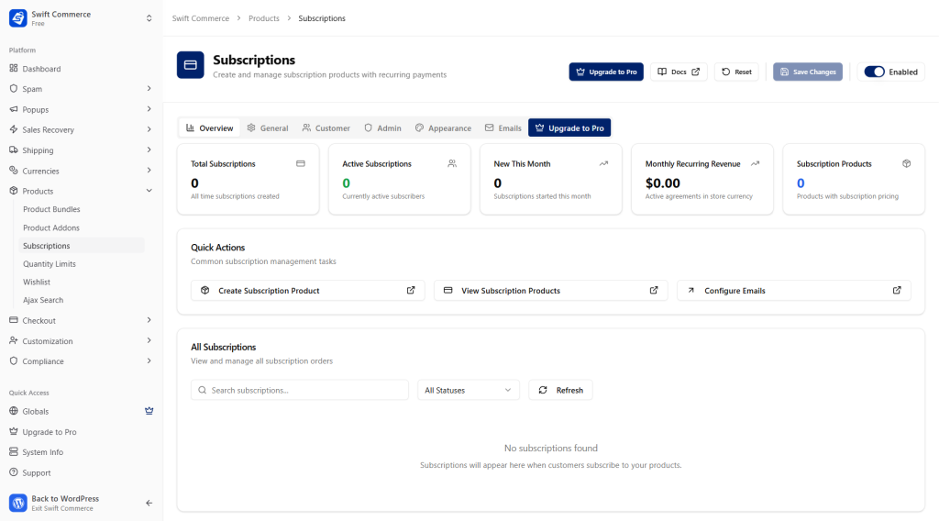939x521 pixels.
Task: Open the Swift Commerce workspace switcher arrows
Action: [x=149, y=18]
